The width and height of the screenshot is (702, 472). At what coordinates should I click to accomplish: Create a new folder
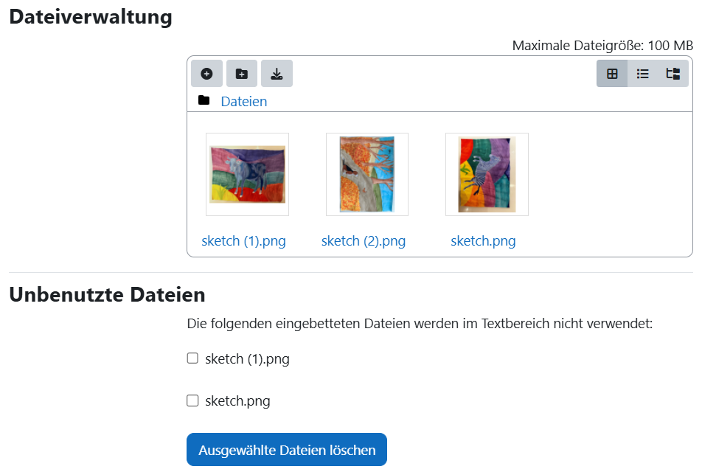tap(241, 73)
